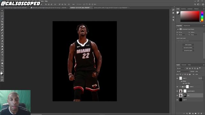Hide the Levels 1 adjustment layer
The height and width of the screenshot is (115, 205).
click(177, 87)
